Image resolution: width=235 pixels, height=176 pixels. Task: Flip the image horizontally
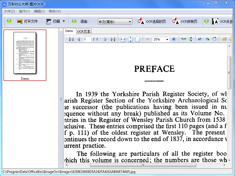(184, 39)
